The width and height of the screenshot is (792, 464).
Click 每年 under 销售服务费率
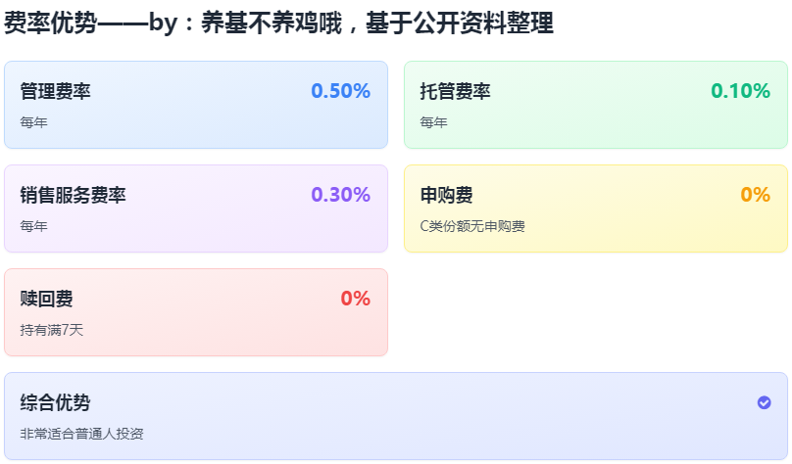[x=34, y=226]
